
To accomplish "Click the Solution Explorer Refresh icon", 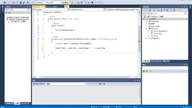I will point(161,10).
